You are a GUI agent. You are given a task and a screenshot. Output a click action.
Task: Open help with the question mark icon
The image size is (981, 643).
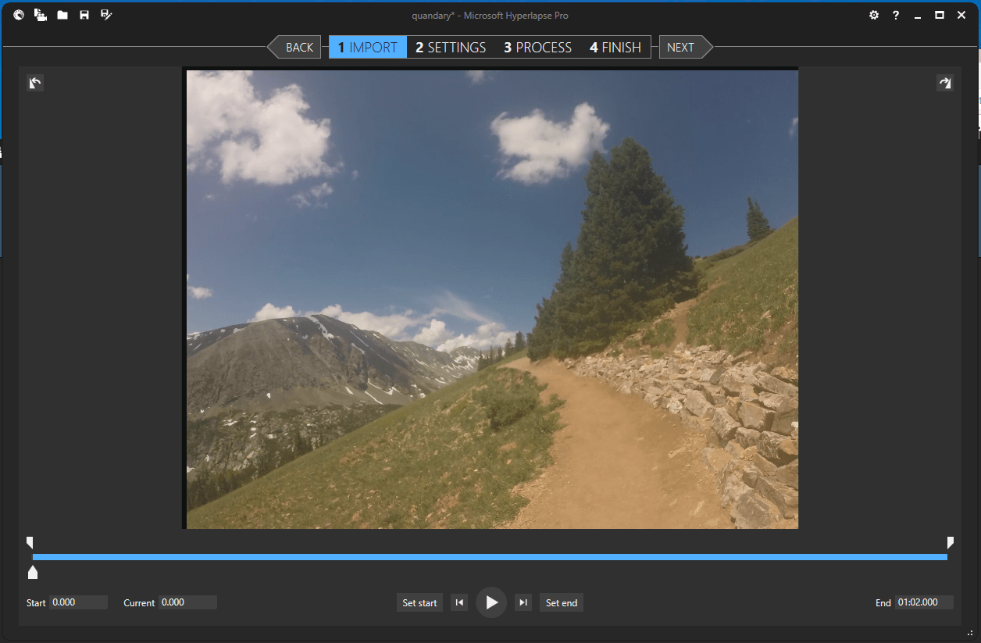(896, 15)
